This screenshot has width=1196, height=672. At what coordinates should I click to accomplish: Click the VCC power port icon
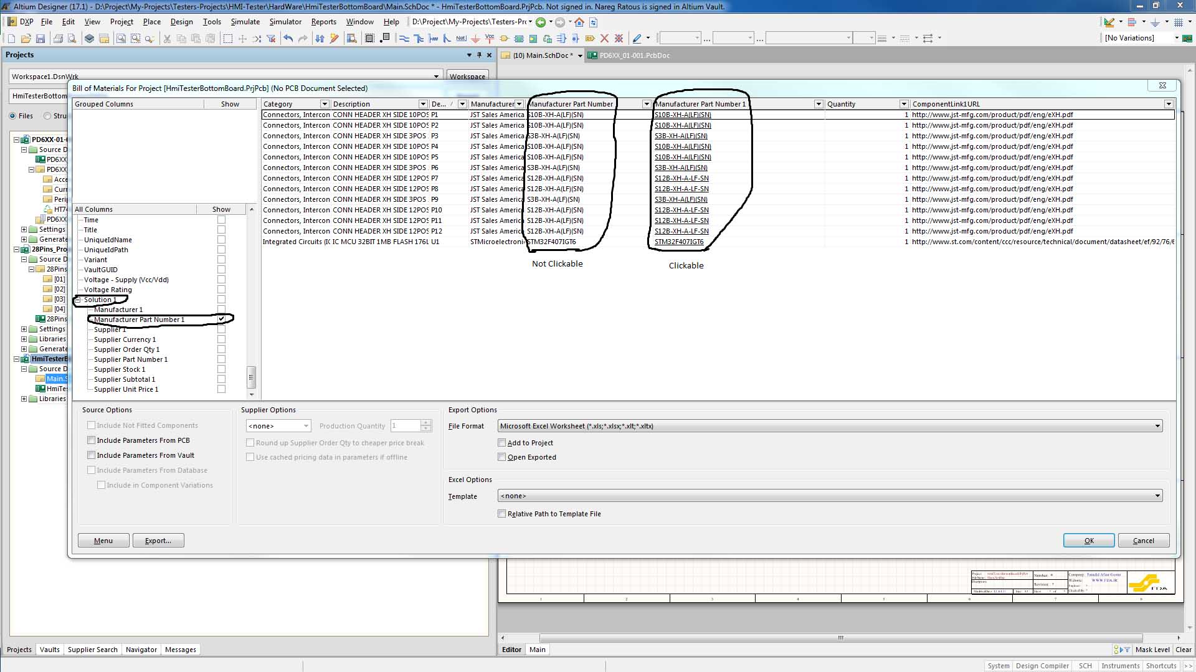[490, 39]
